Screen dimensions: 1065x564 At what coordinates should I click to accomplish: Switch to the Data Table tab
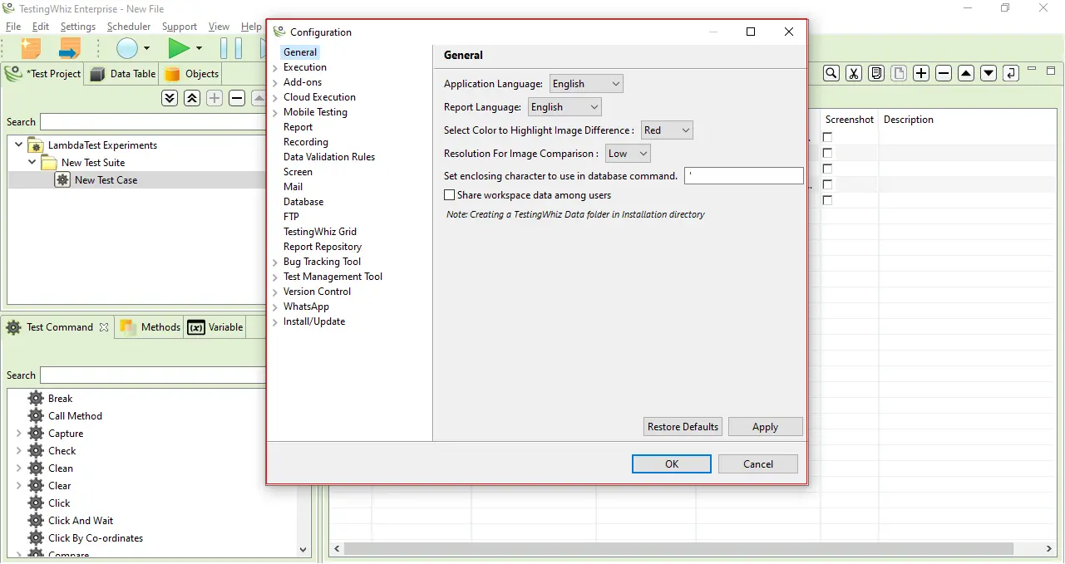coord(122,73)
